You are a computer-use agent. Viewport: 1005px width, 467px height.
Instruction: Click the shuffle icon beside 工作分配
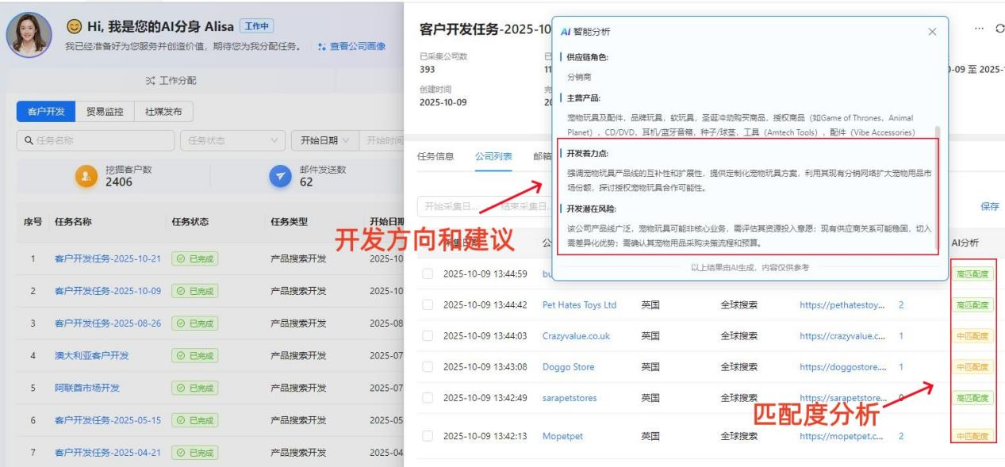click(151, 80)
